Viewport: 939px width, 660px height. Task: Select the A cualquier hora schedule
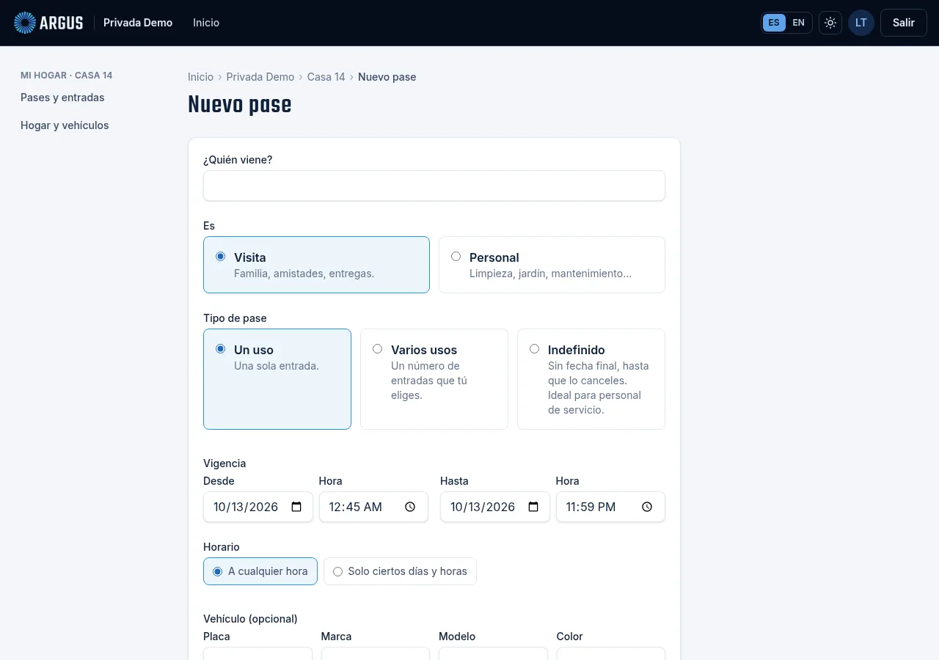pos(260,571)
